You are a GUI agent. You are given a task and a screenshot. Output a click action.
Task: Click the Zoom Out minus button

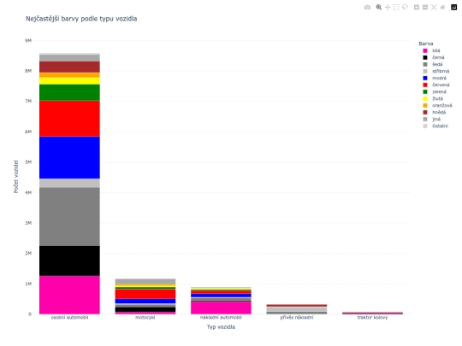click(425, 8)
